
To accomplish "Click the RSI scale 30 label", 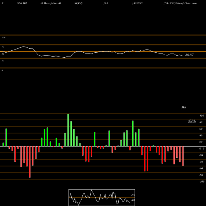I will click(x=3, y=61).
